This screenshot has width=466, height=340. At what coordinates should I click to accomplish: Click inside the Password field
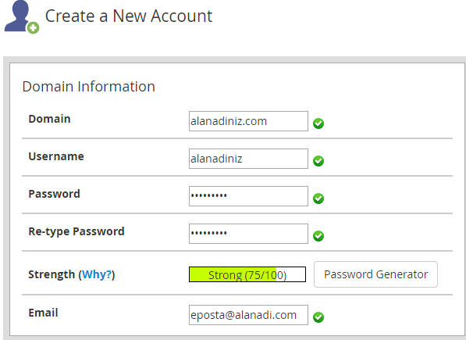click(x=248, y=196)
